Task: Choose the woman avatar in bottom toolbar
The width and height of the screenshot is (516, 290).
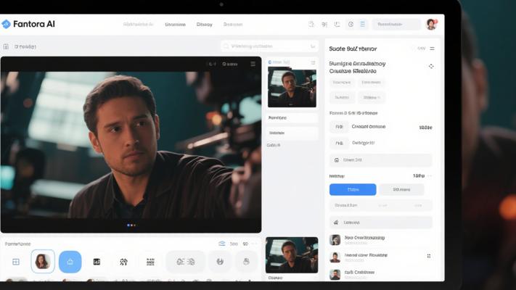Action: pos(43,262)
